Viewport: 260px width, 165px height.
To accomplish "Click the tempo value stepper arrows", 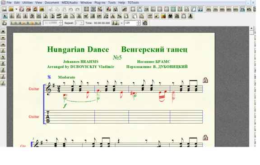I will click(138, 23).
